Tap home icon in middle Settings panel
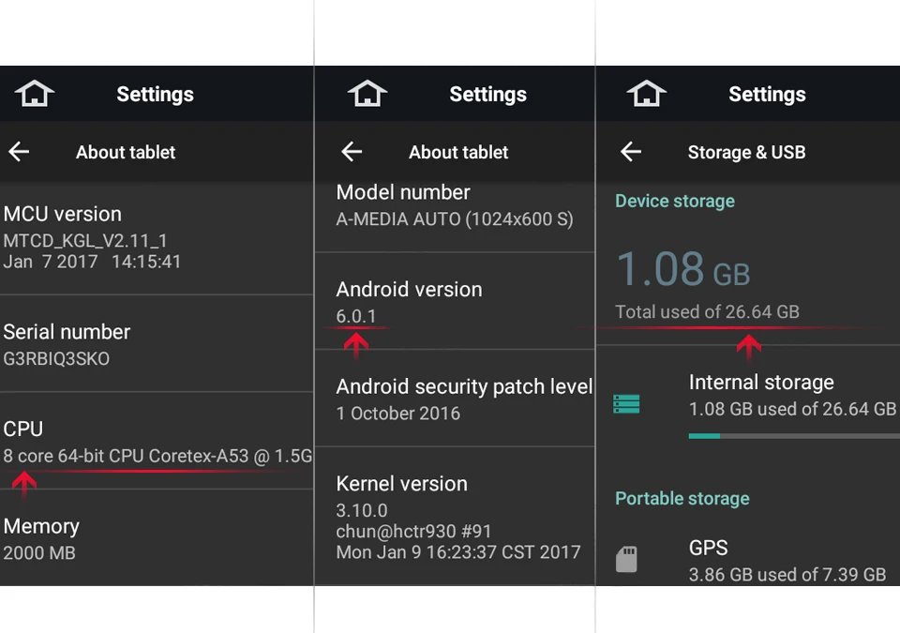 pos(367,94)
